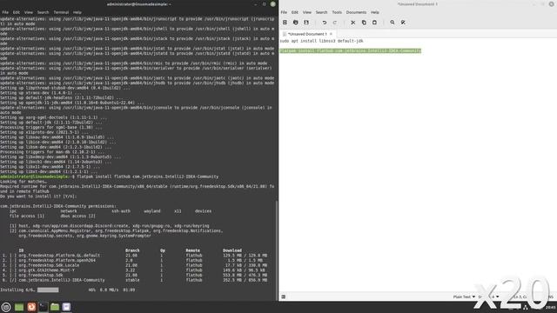Open the text editor File menu
557x313 pixels.
(x=284, y=12)
